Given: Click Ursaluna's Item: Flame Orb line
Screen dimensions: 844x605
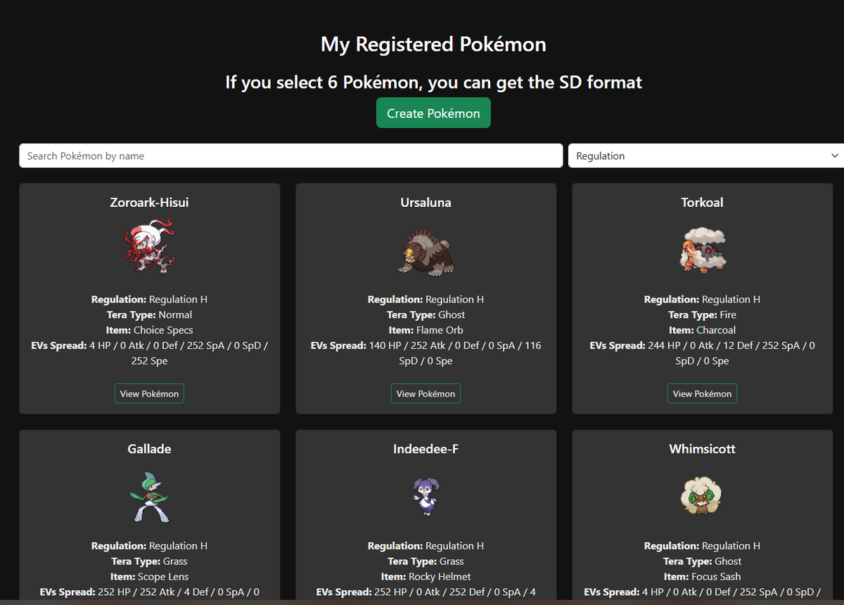Looking at the screenshot, I should (426, 330).
